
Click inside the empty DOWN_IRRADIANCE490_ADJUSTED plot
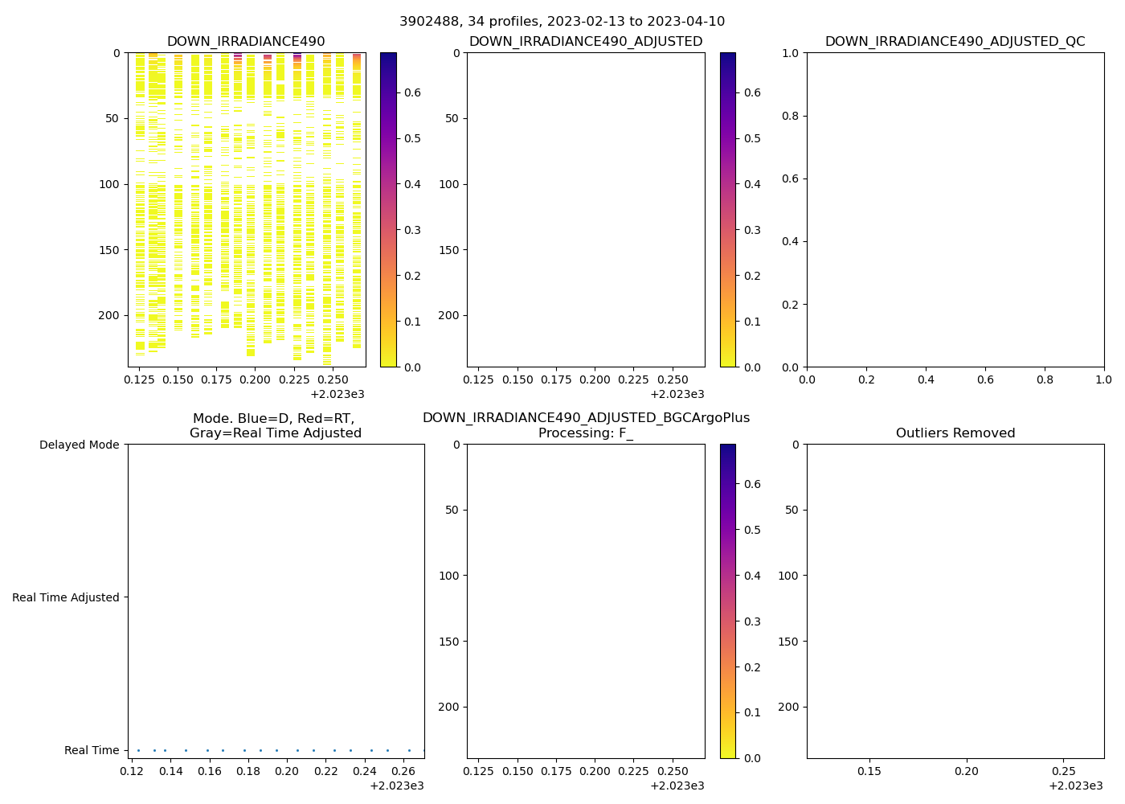point(585,209)
